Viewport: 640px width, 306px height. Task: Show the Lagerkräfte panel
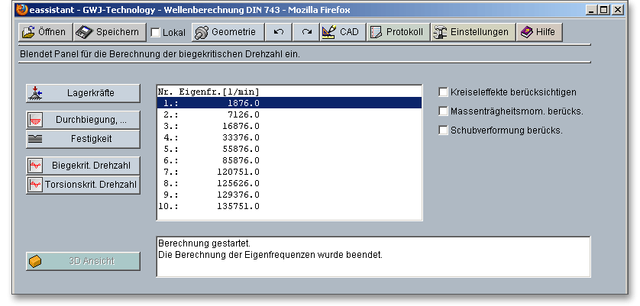tap(83, 93)
